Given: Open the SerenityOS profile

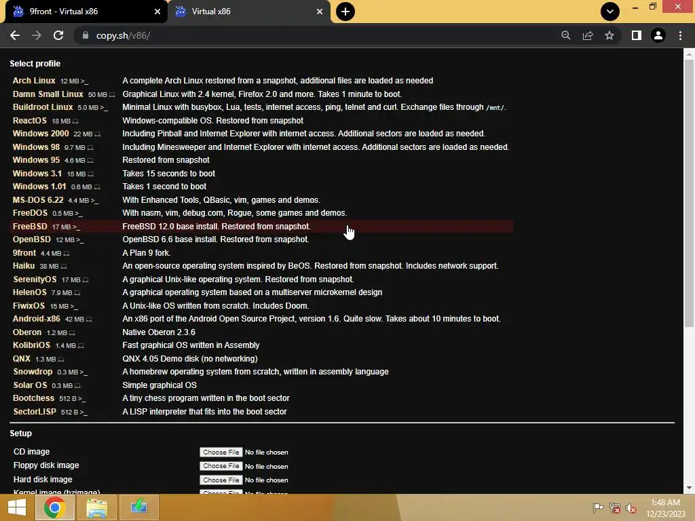Looking at the screenshot, I should tap(35, 279).
